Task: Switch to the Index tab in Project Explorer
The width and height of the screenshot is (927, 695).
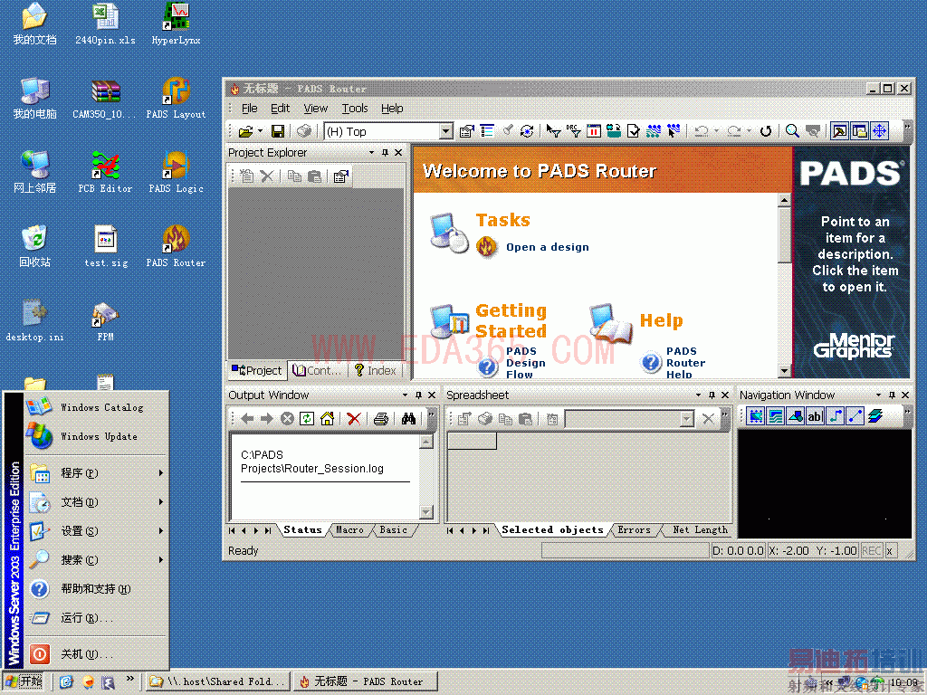Action: 376,370
